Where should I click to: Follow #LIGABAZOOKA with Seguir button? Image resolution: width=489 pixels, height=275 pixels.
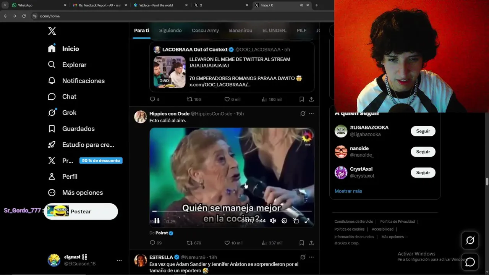423,131
